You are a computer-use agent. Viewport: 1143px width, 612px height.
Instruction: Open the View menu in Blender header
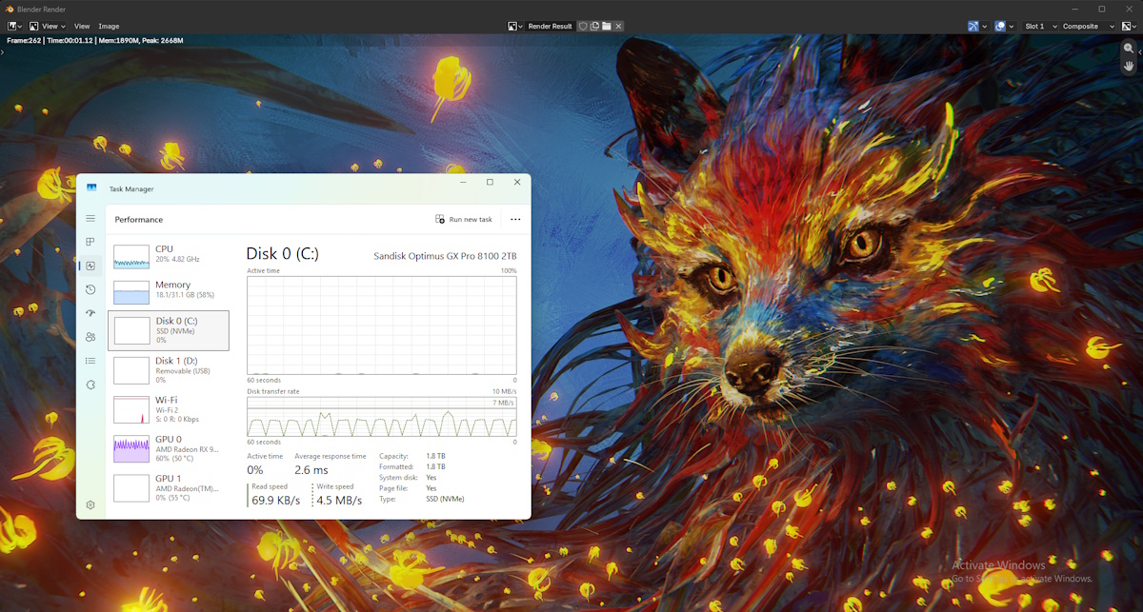coord(82,26)
